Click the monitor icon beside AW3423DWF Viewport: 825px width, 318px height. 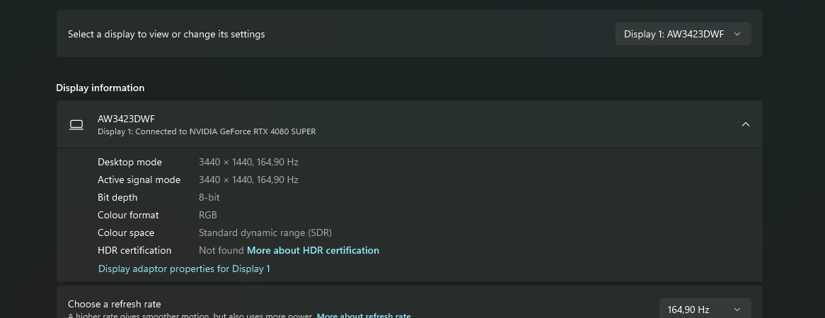pos(76,124)
